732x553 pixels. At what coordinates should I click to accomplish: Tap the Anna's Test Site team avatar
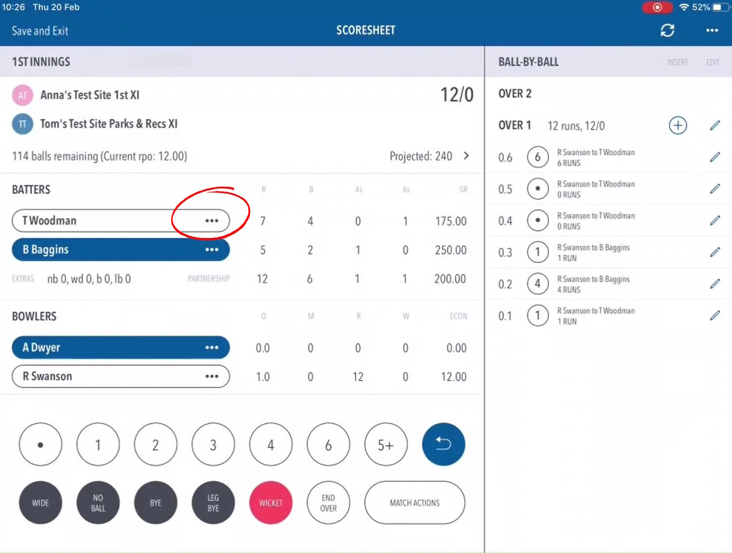point(23,95)
